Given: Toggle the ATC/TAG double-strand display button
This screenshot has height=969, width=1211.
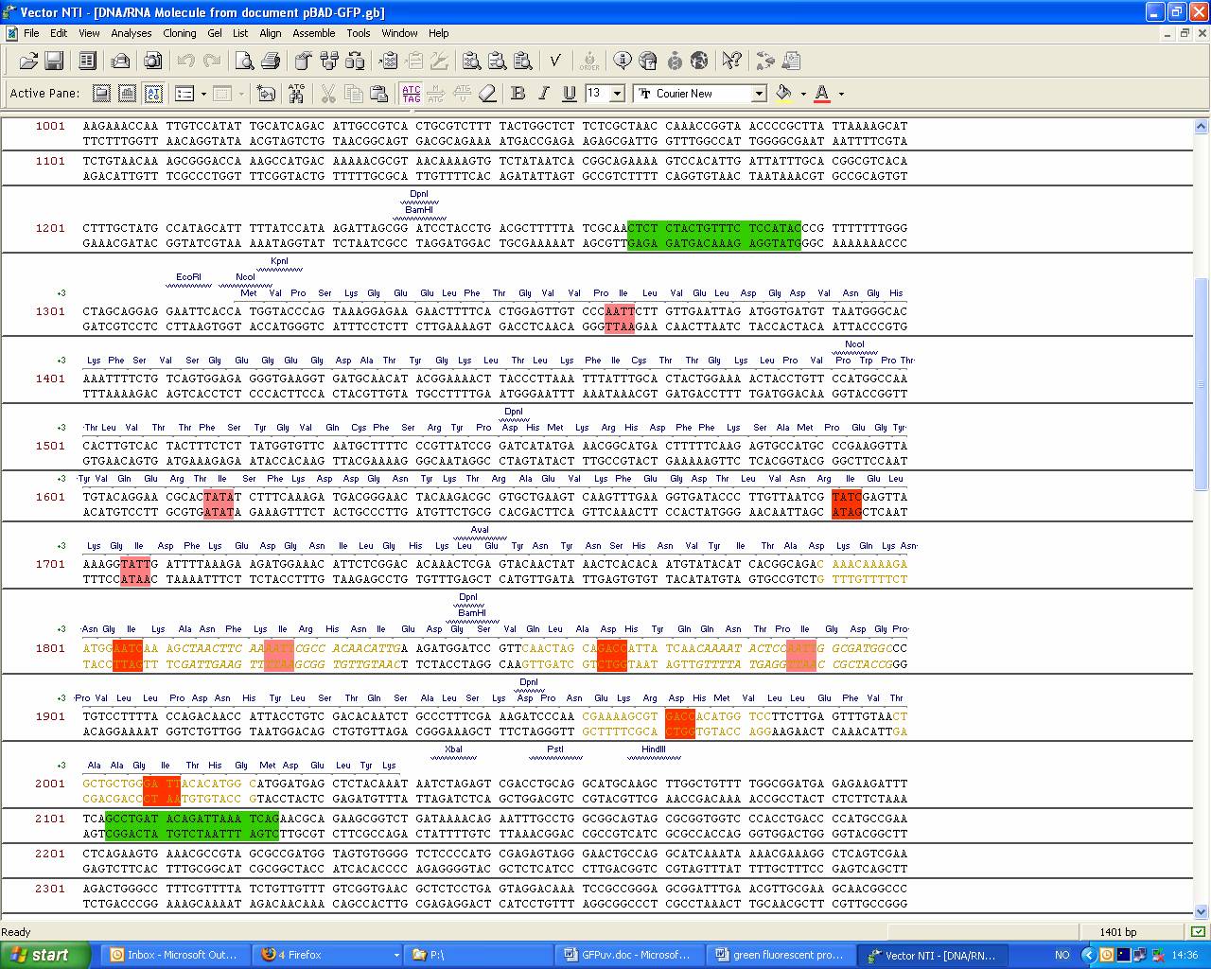Looking at the screenshot, I should (x=412, y=93).
